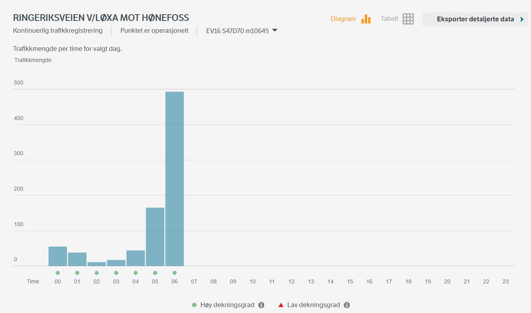Open the EV16 S47D70 m10645 lane selector

click(237, 31)
